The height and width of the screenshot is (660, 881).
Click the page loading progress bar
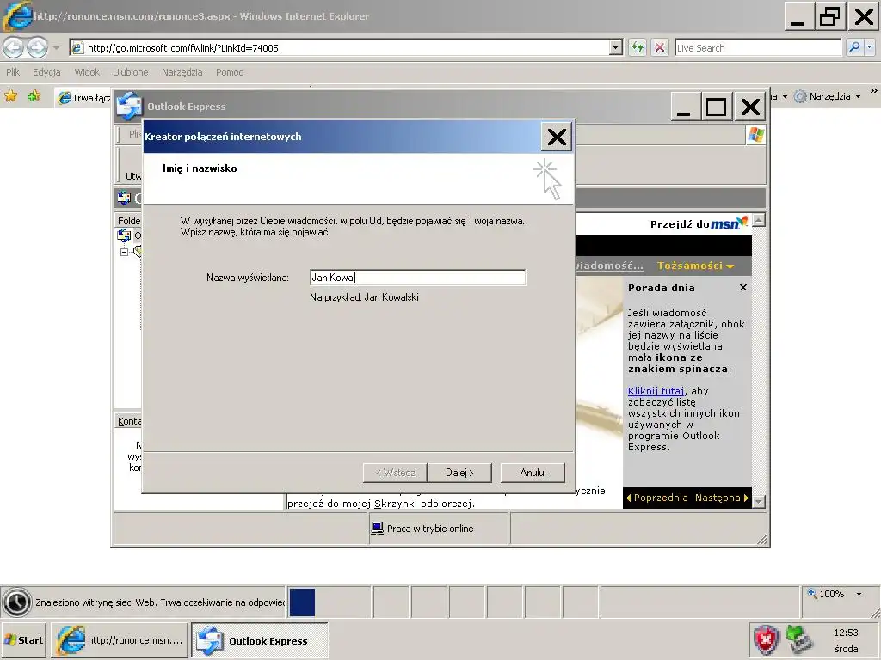point(330,602)
